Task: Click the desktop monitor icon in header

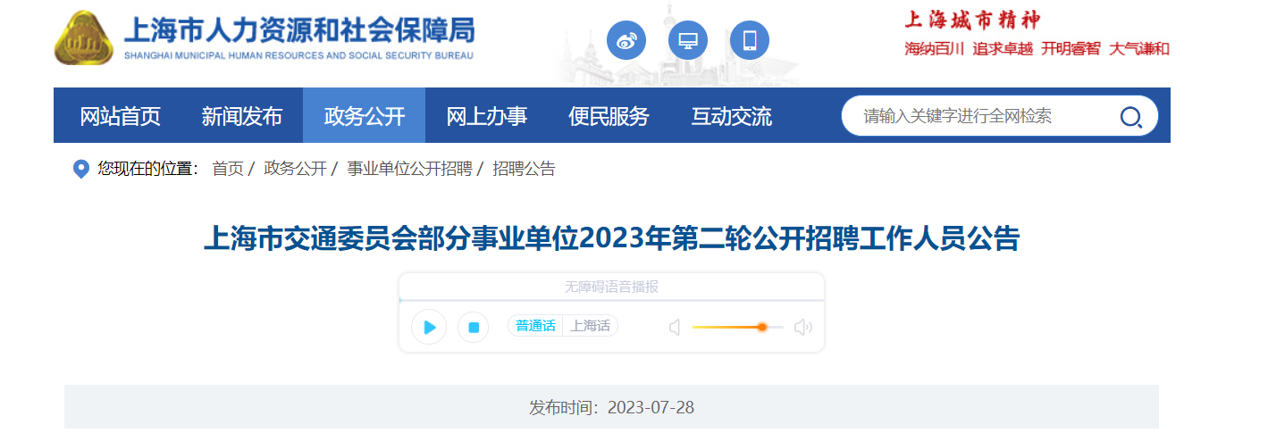Action: [687, 40]
